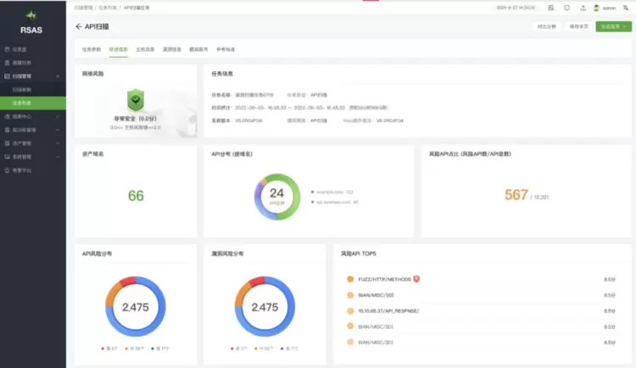Click red badge beside FUZZ/HTTP/METHODS
The height and width of the screenshot is (368, 636).
click(x=416, y=278)
